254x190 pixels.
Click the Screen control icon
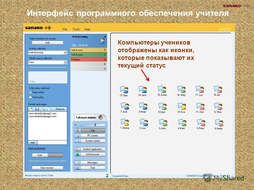tap(77, 140)
